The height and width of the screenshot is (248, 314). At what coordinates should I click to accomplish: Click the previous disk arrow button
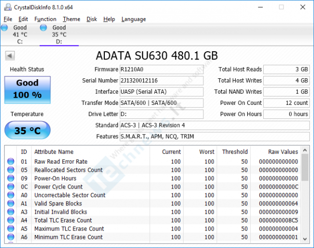click(x=10, y=56)
